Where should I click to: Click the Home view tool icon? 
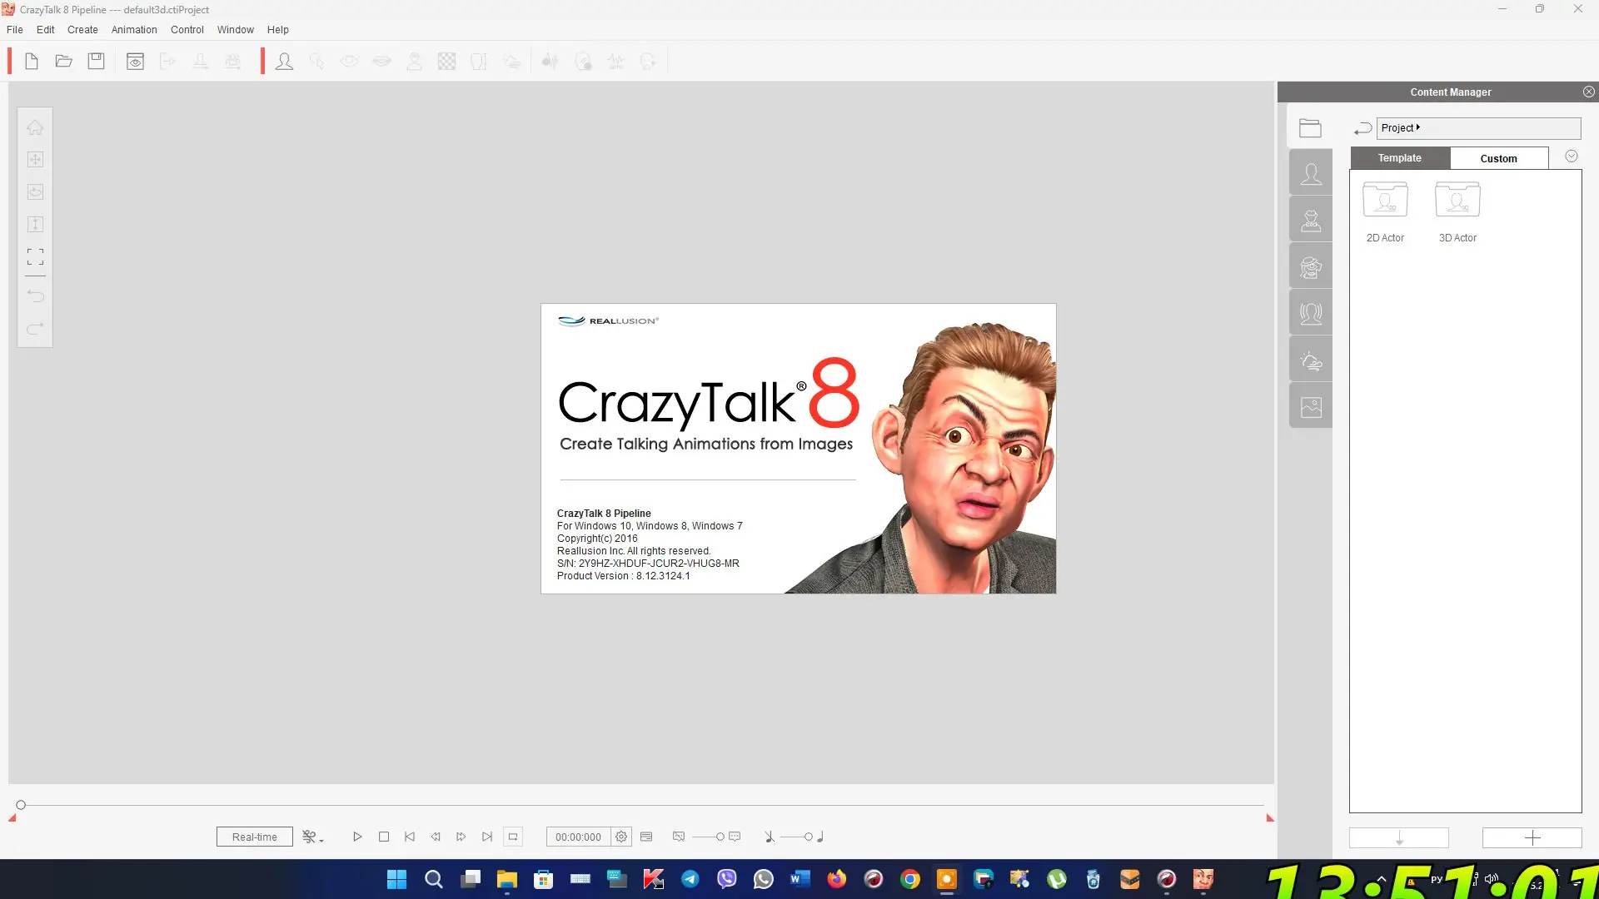tap(35, 127)
